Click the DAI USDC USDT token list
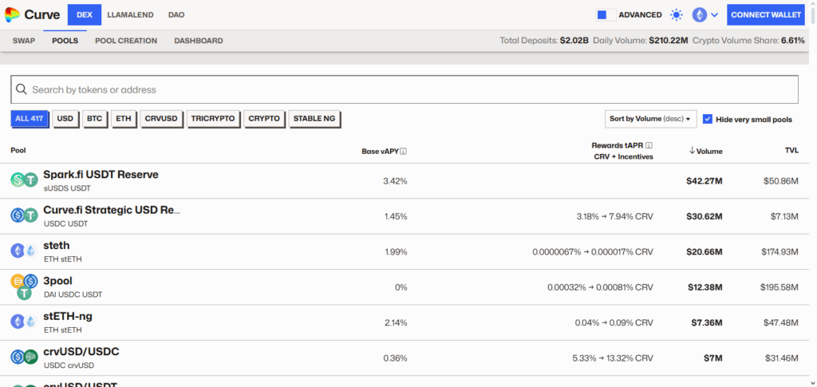This screenshot has width=817, height=387. coord(73,294)
